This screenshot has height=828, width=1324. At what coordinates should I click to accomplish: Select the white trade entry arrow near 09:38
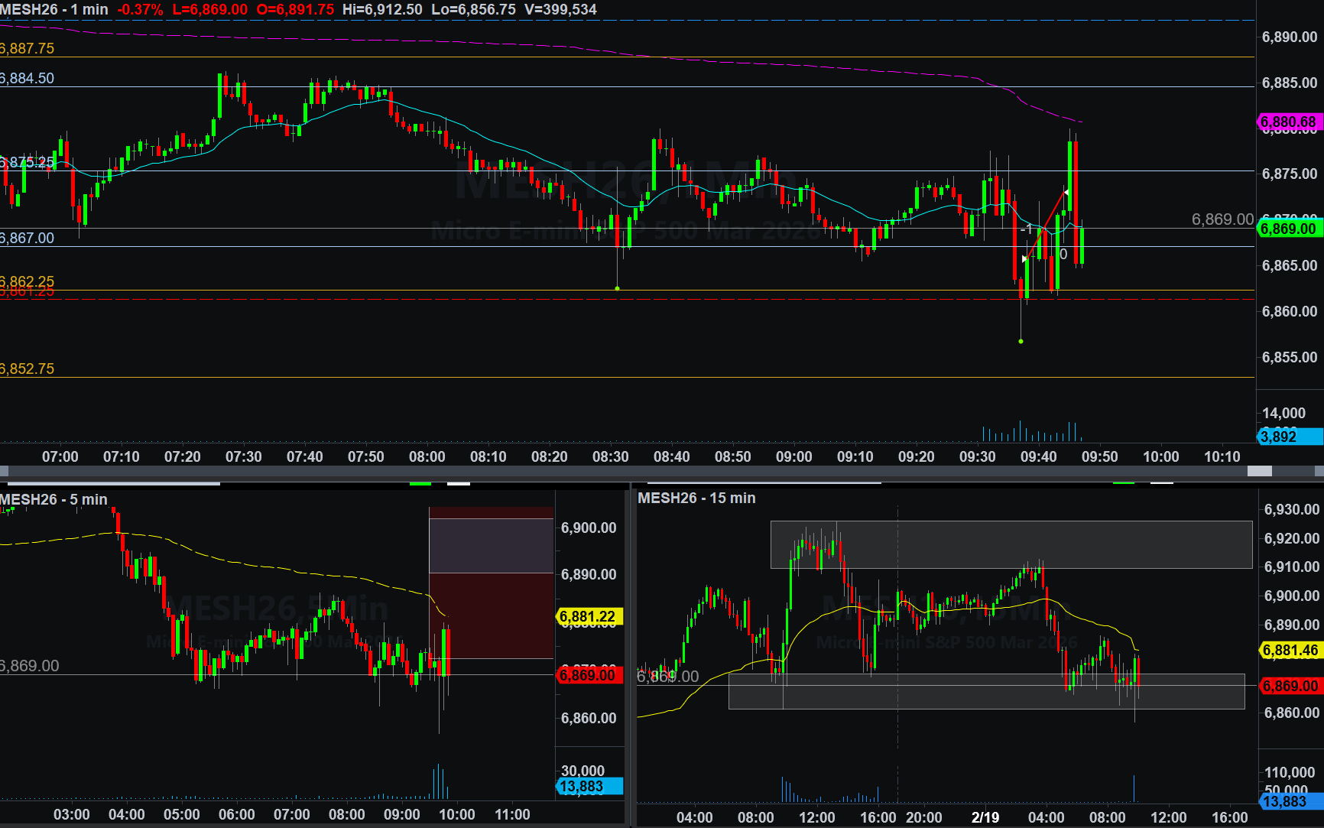(x=1024, y=258)
